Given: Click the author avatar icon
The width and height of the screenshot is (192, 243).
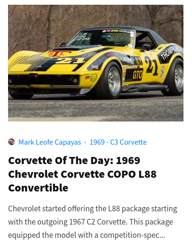Looking at the screenshot, I should [x=11, y=142].
